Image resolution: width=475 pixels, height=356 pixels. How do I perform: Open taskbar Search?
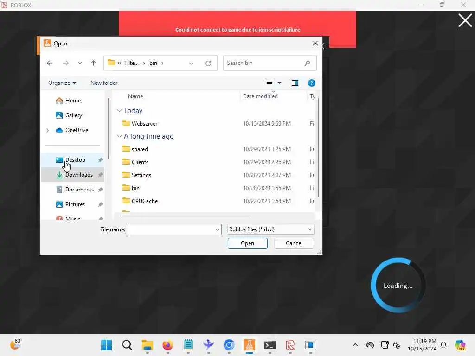click(127, 345)
